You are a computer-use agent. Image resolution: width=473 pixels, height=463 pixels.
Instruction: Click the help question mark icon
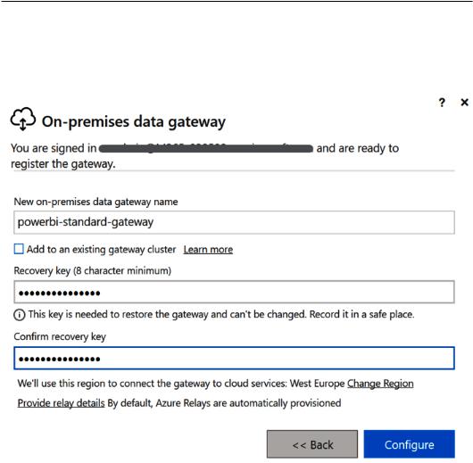coord(442,103)
